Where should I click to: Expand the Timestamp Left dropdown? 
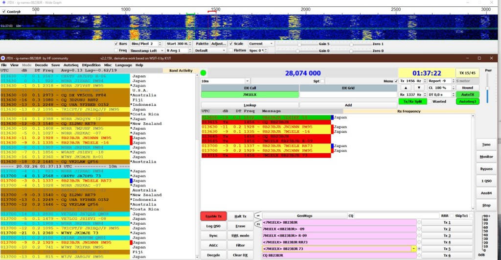coord(146,50)
